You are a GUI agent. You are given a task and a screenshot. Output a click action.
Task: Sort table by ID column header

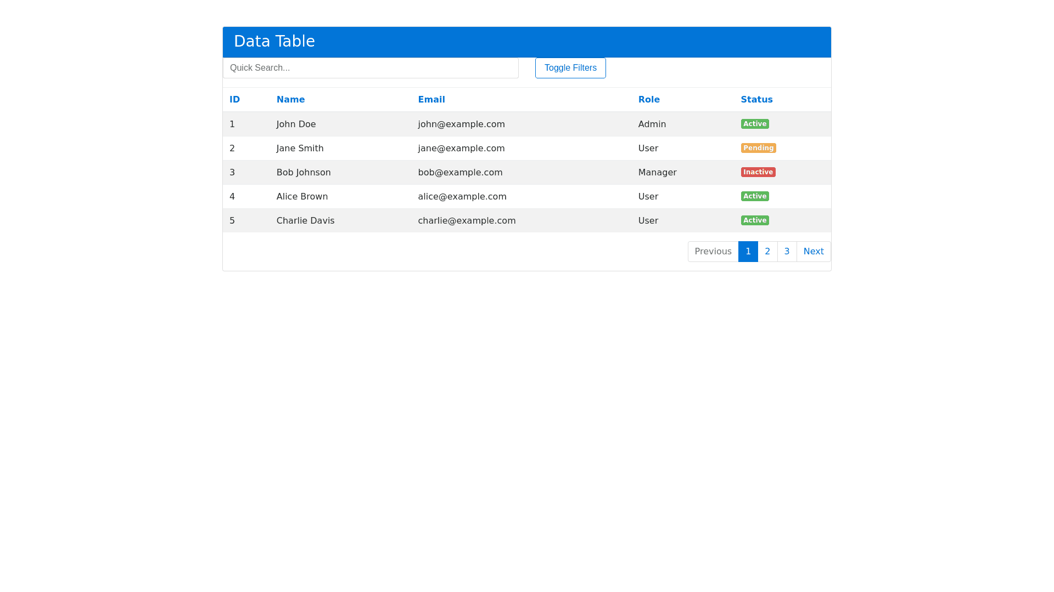pos(234,100)
